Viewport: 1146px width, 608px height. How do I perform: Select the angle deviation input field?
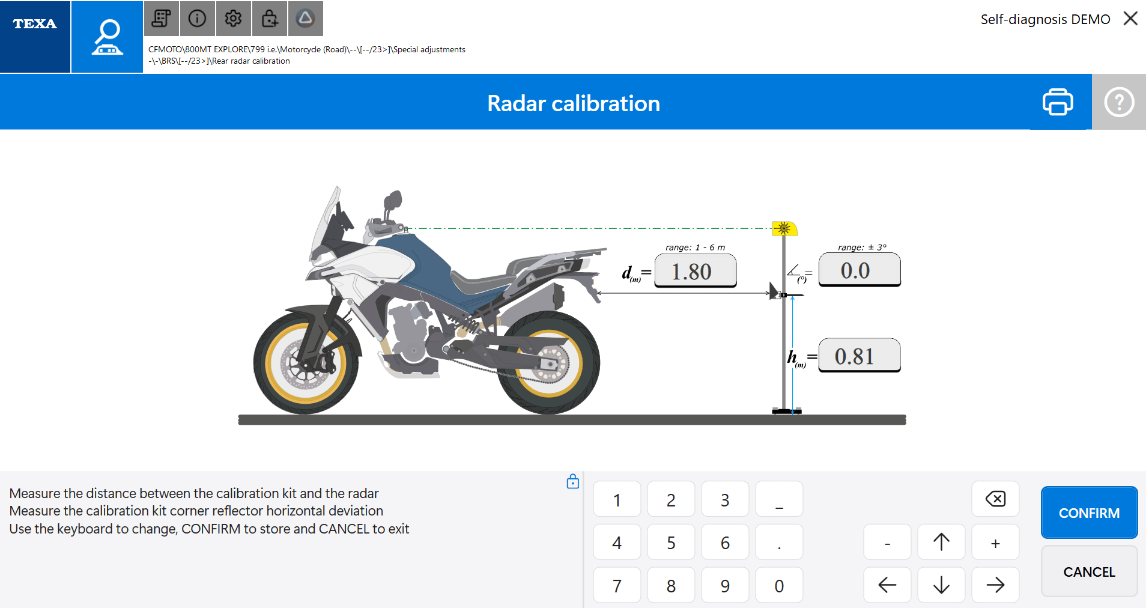859,270
